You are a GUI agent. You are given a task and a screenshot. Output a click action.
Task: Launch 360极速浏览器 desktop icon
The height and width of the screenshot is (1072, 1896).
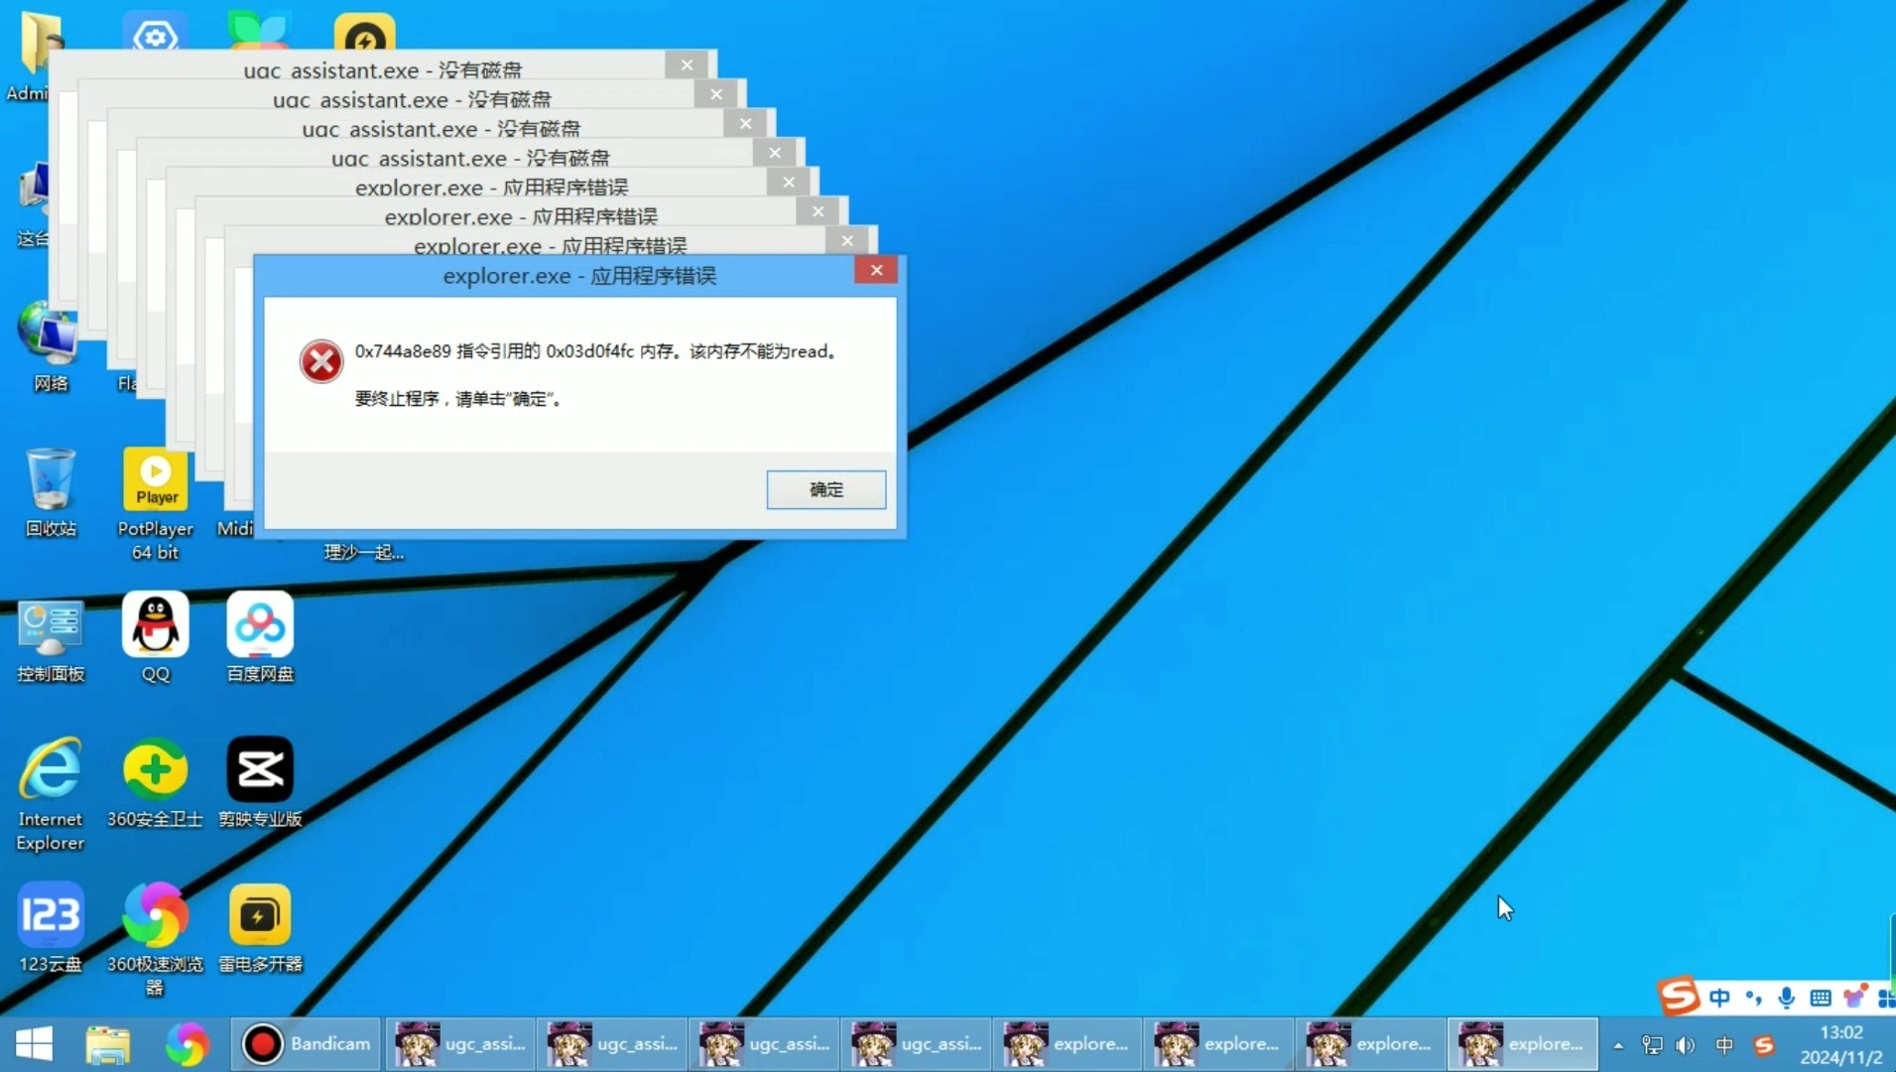coord(155,939)
